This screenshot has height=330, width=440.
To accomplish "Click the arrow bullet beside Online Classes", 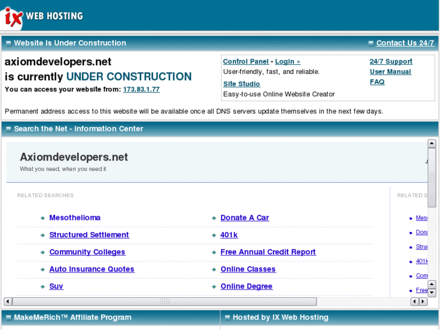I will pos(214,269).
